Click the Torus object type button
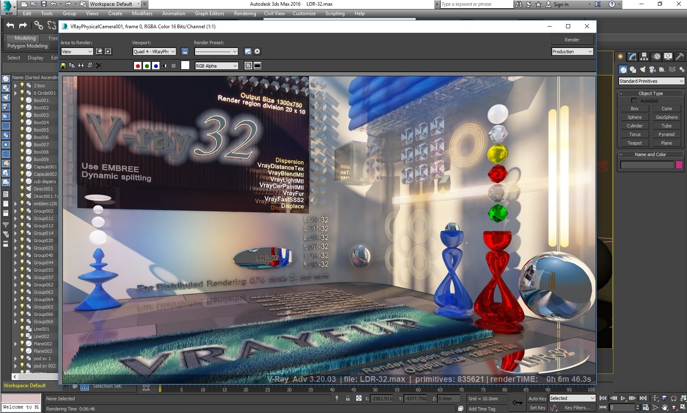The image size is (687, 413). [635, 134]
